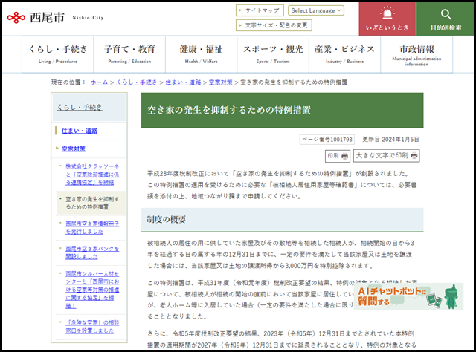This screenshot has width=476, height=352.
Task: Open sidebar link 住まい・道路
Action: click(80, 131)
